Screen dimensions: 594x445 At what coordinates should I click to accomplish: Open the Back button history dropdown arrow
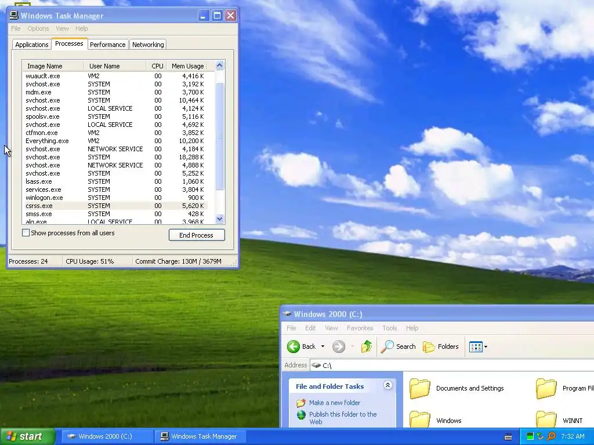(x=323, y=346)
